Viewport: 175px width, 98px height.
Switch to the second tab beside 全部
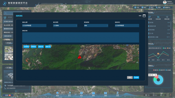click(x=10, y=17)
